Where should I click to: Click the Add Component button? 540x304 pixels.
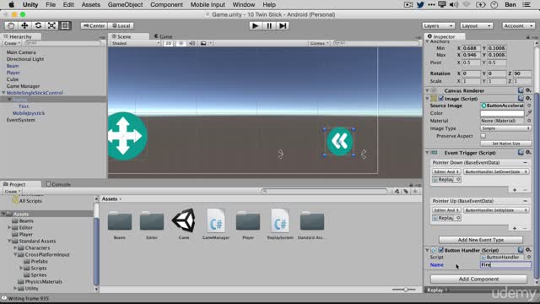coord(478,279)
